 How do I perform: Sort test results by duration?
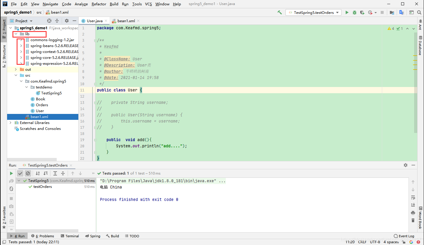pos(45,173)
